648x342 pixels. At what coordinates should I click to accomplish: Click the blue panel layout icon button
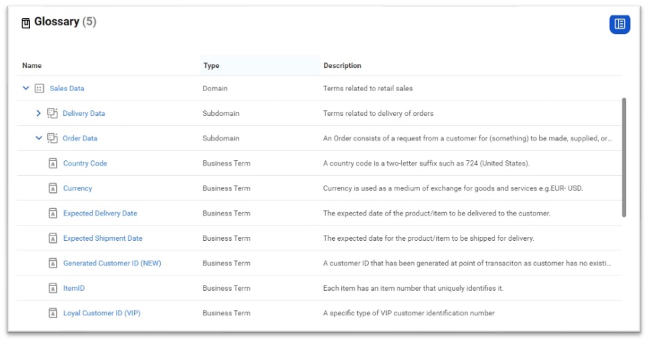point(619,24)
